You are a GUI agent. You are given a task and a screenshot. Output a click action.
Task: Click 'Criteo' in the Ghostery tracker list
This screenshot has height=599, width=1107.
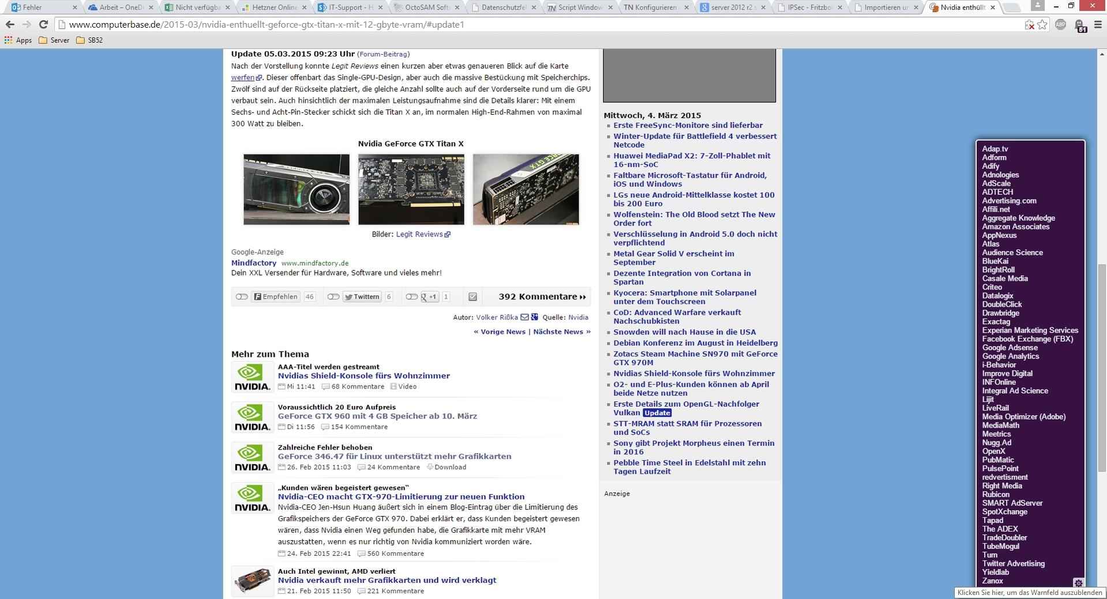pyautogui.click(x=992, y=287)
